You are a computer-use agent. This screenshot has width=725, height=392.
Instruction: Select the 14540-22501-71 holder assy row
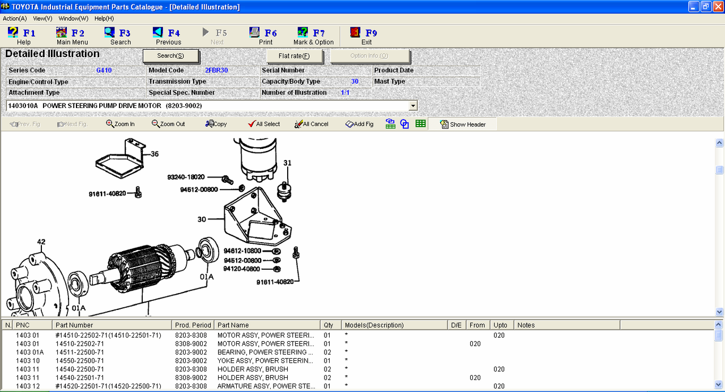(x=358, y=377)
